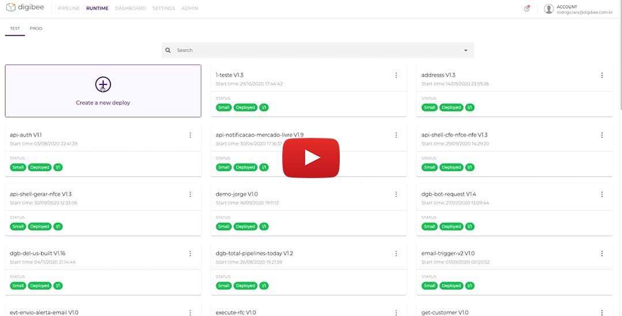Switch to the PROD environment tab

pyautogui.click(x=36, y=29)
